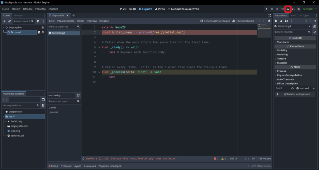This screenshot has height=170, width=319.
Task: Select textured.gd in the script list
Action: tap(64, 33)
